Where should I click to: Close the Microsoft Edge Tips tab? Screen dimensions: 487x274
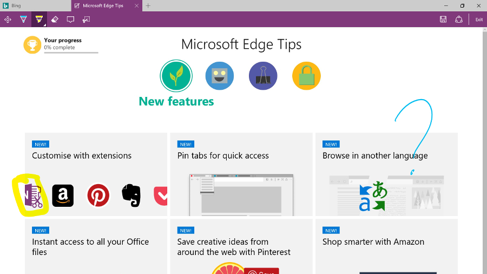[137, 5]
